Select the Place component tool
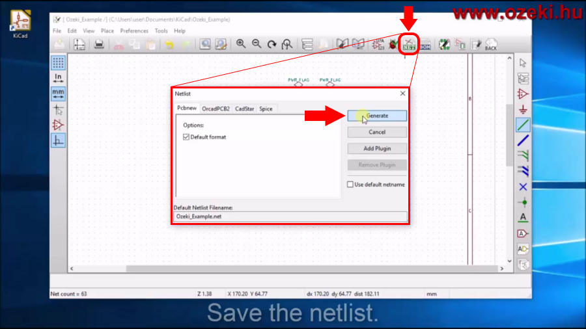 click(523, 94)
